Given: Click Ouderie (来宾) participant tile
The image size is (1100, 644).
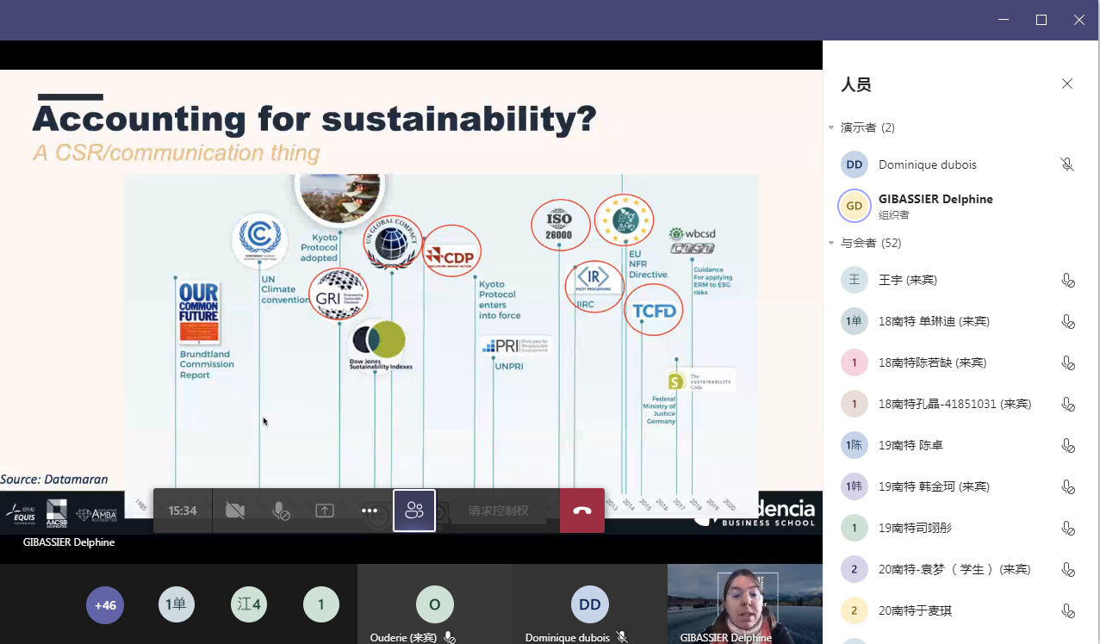Looking at the screenshot, I should click(x=434, y=605).
